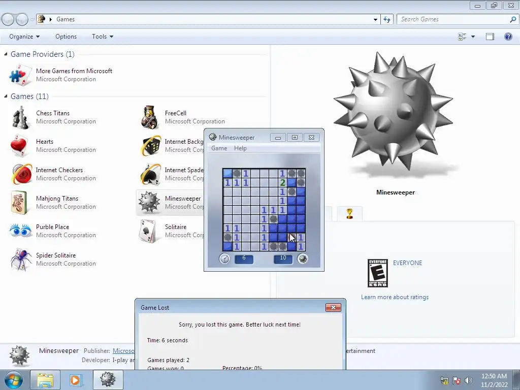Click the Forward navigation button

pos(22,20)
